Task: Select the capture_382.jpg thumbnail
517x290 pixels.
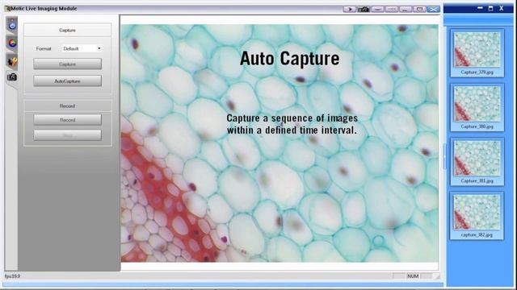Action: click(x=477, y=216)
